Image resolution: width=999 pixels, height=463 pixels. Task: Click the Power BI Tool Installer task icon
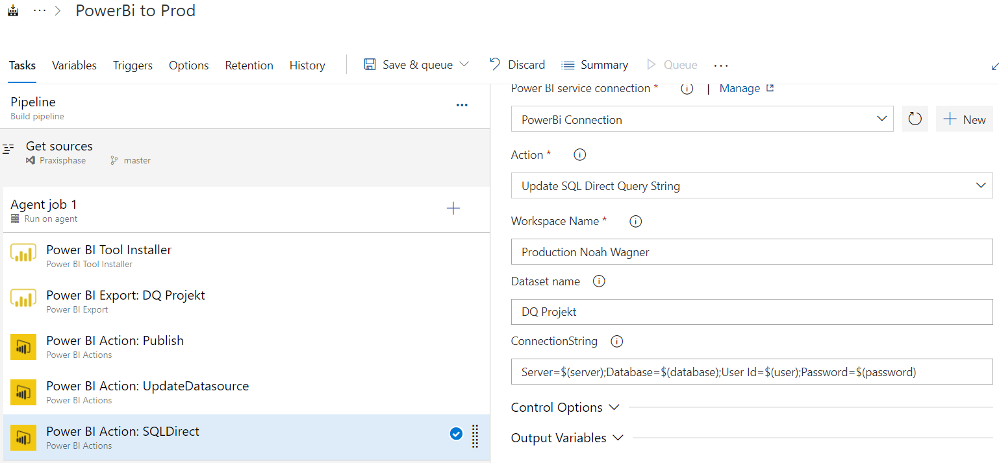tap(23, 255)
